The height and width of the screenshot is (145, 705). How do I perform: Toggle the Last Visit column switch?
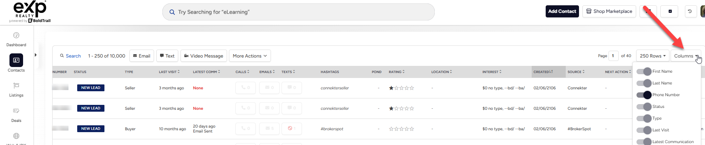coord(644,130)
